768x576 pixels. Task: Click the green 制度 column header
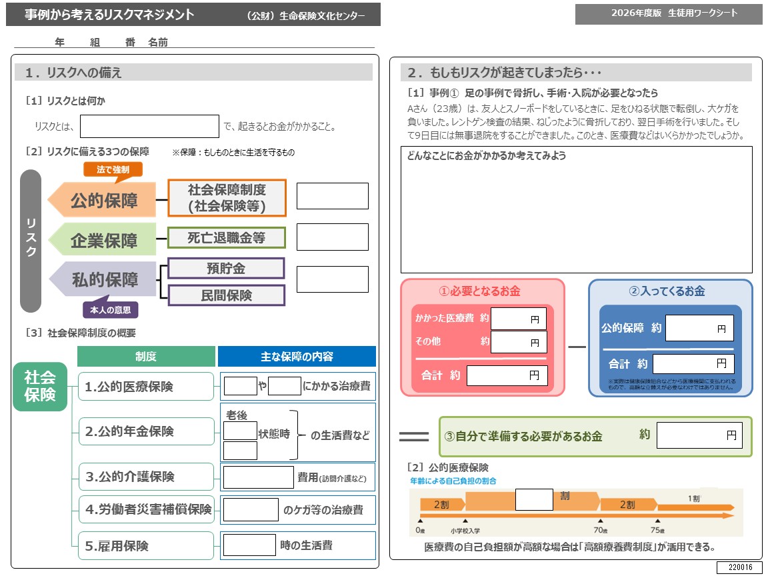(x=146, y=357)
